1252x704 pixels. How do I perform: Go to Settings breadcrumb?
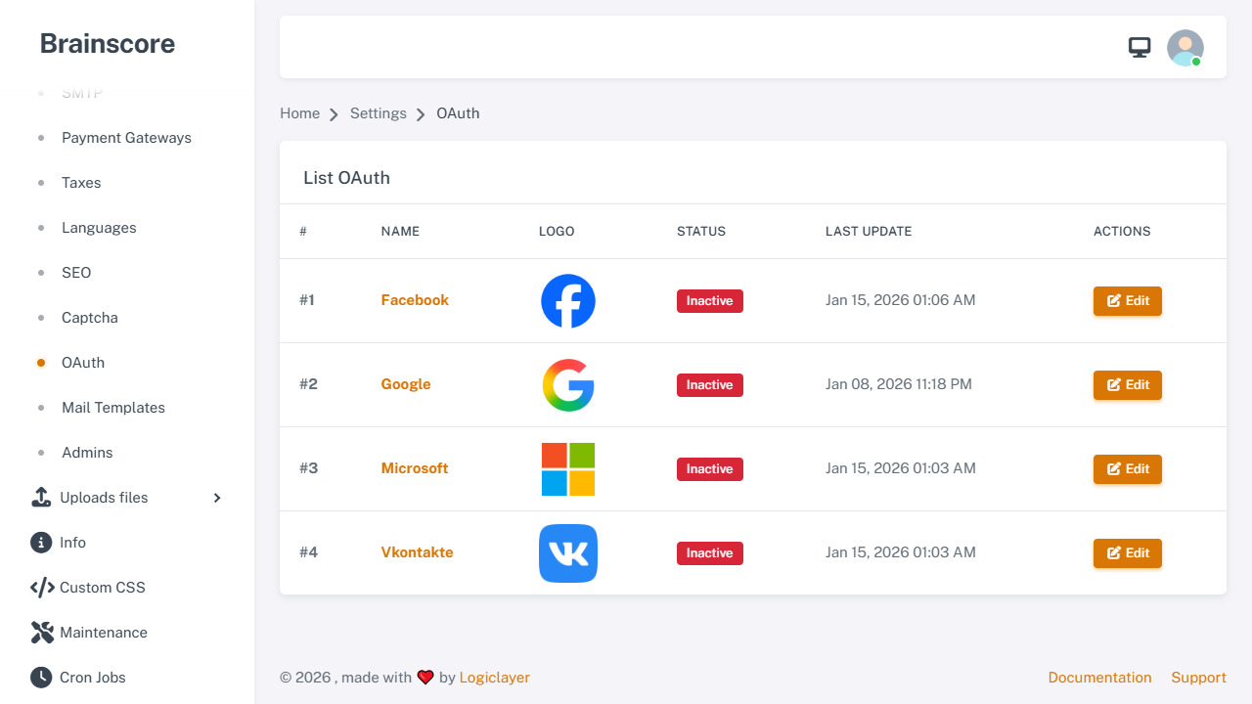point(379,113)
